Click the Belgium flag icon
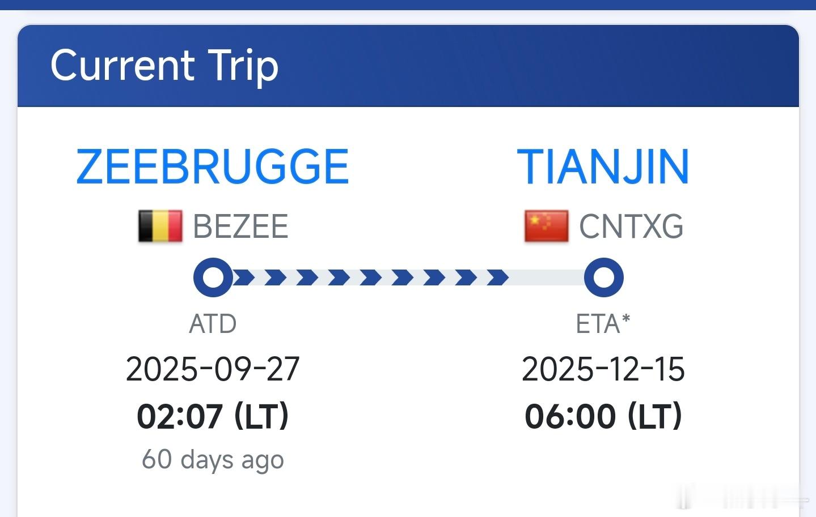The height and width of the screenshot is (517, 816). (160, 227)
